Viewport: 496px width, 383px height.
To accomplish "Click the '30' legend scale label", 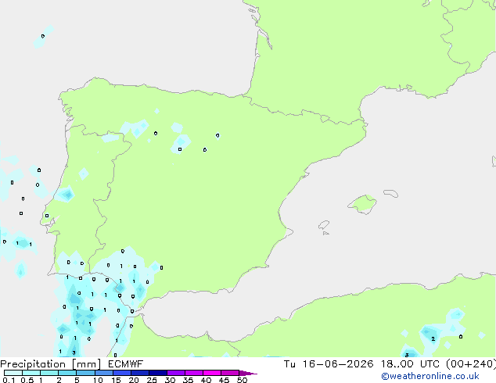I will (170, 380).
